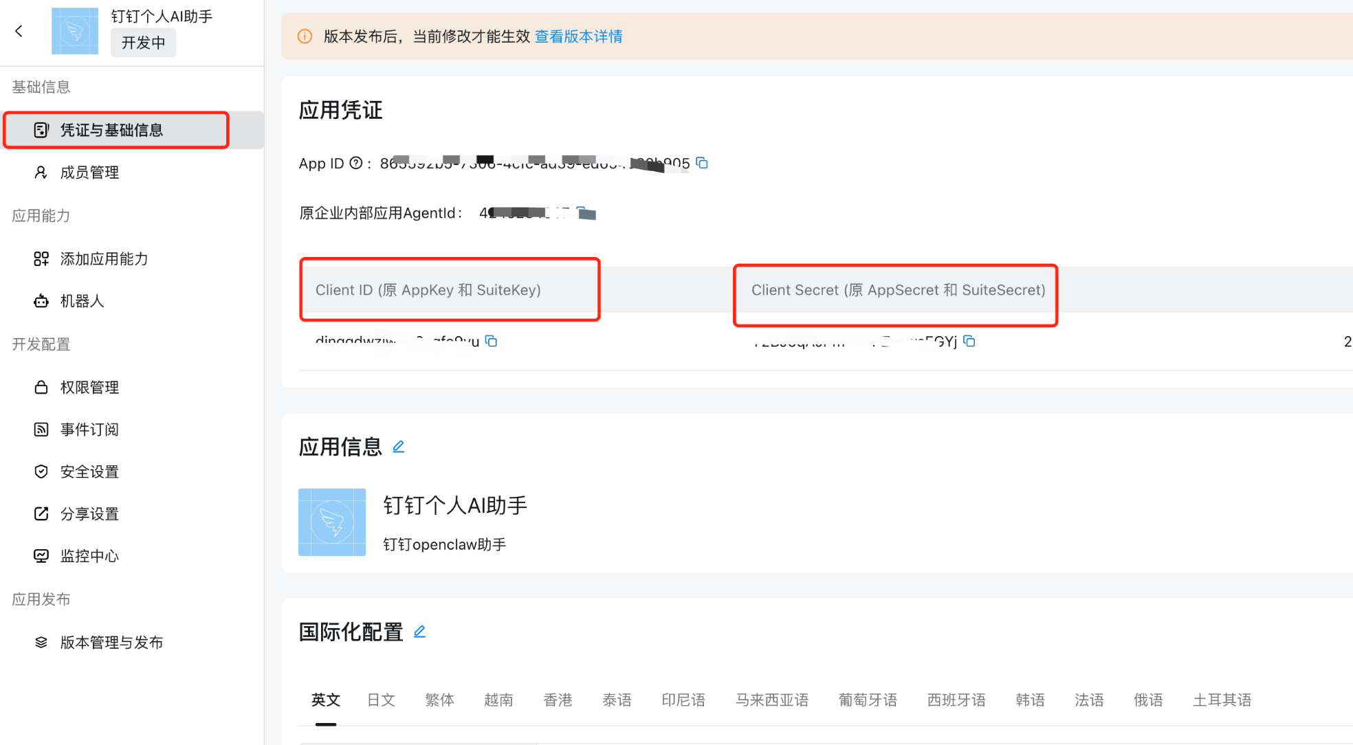This screenshot has height=745, width=1353.
Task: Open 事件订阅 page
Action: 89,430
